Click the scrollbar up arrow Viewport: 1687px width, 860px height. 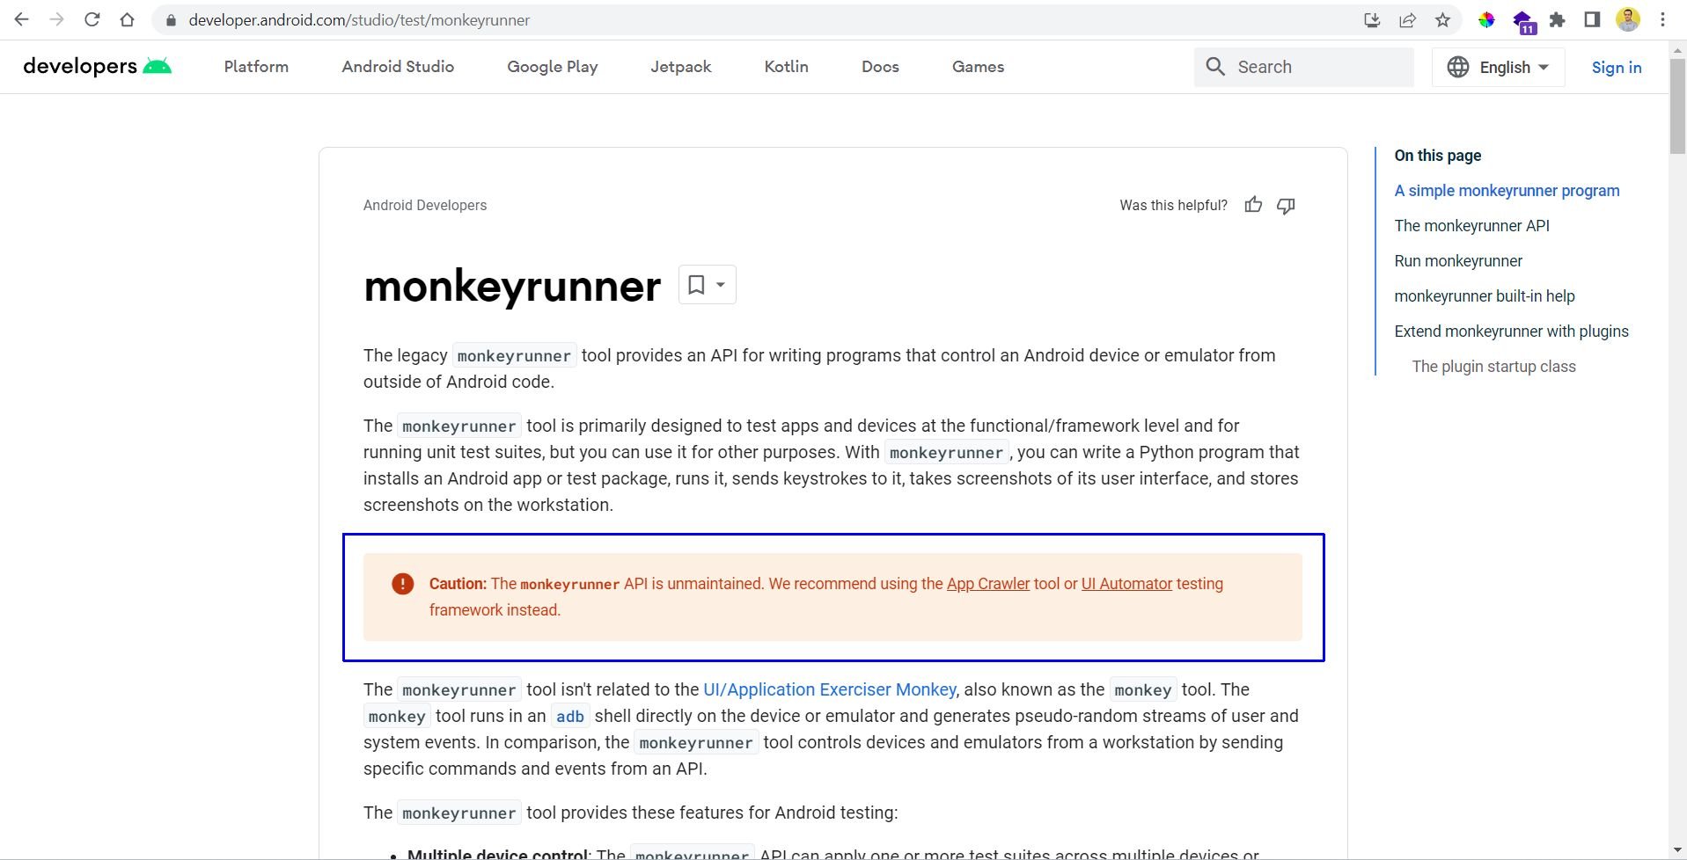1677,49
